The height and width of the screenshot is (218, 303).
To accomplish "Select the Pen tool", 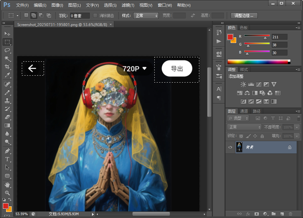I will (x=7, y=151).
